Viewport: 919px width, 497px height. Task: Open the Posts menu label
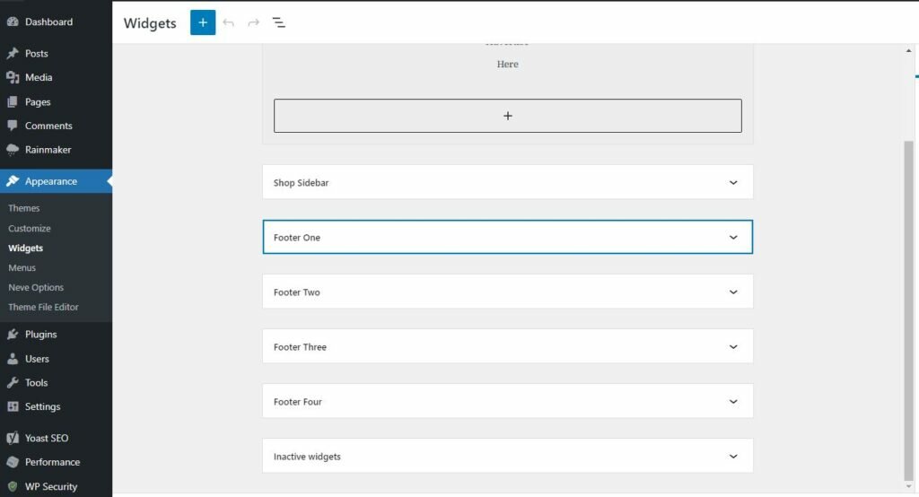[x=36, y=53]
